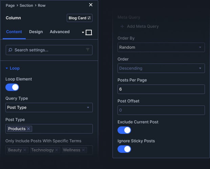Remove the Technology term tag
This screenshot has height=169, width=210.
(57, 150)
